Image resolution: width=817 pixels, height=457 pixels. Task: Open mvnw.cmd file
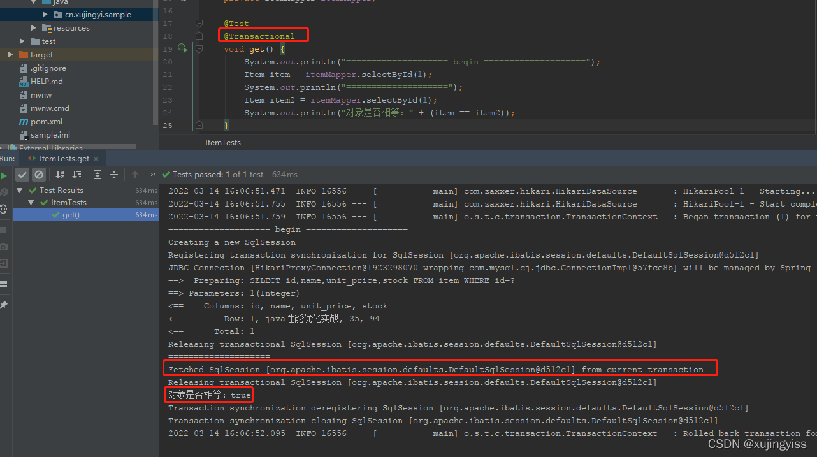(50, 108)
